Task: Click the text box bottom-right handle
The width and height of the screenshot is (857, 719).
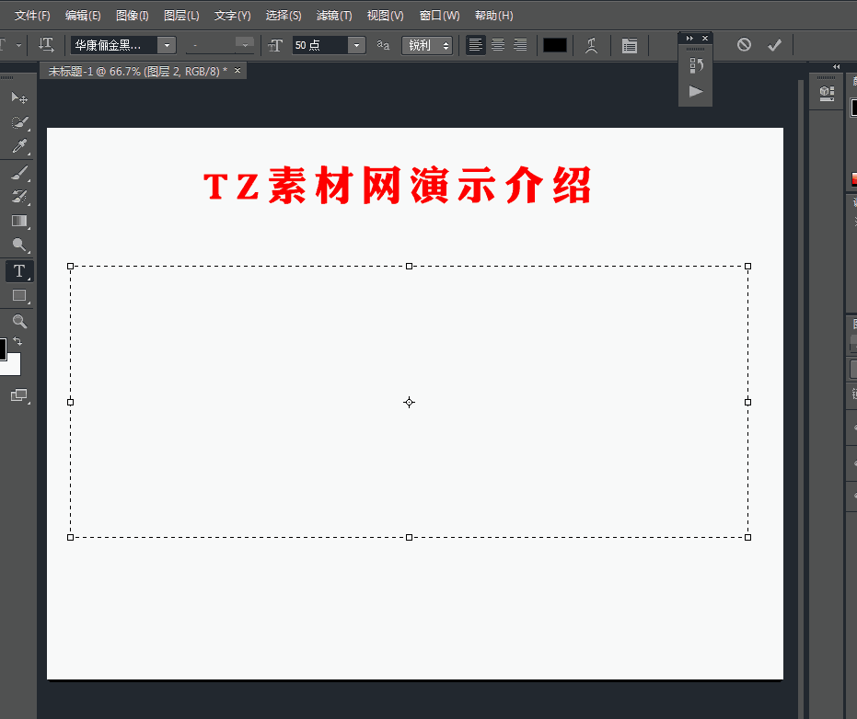Action: click(x=748, y=538)
